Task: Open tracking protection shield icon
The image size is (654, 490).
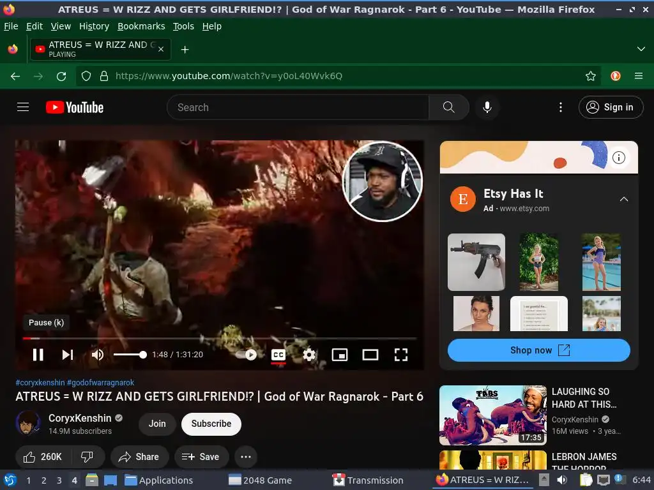Action: [86, 76]
